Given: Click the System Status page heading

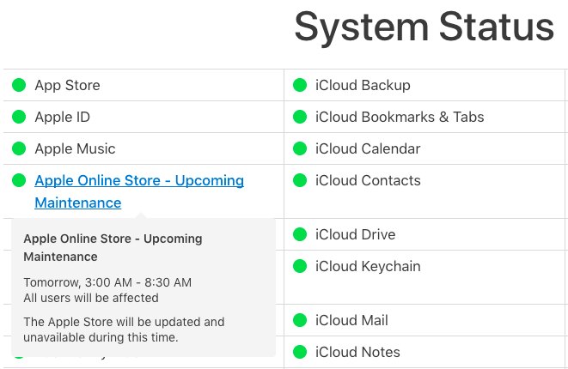Looking at the screenshot, I should (x=424, y=27).
